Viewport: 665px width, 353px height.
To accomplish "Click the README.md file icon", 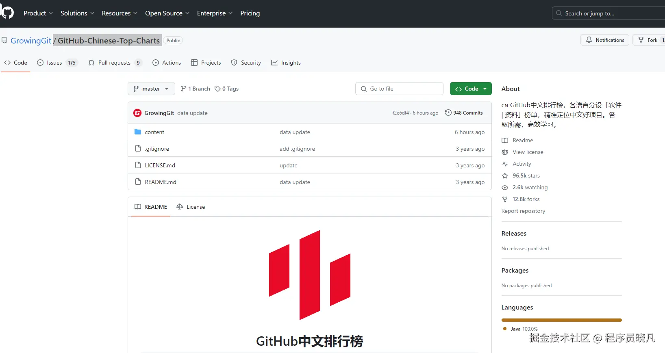I will point(138,182).
